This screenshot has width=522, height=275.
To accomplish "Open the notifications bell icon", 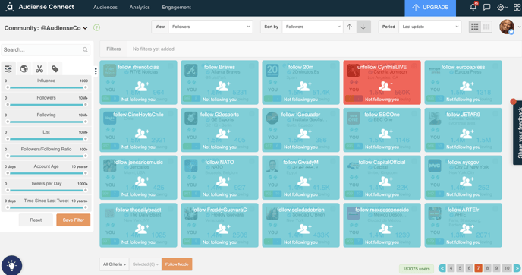I will 473,7.
